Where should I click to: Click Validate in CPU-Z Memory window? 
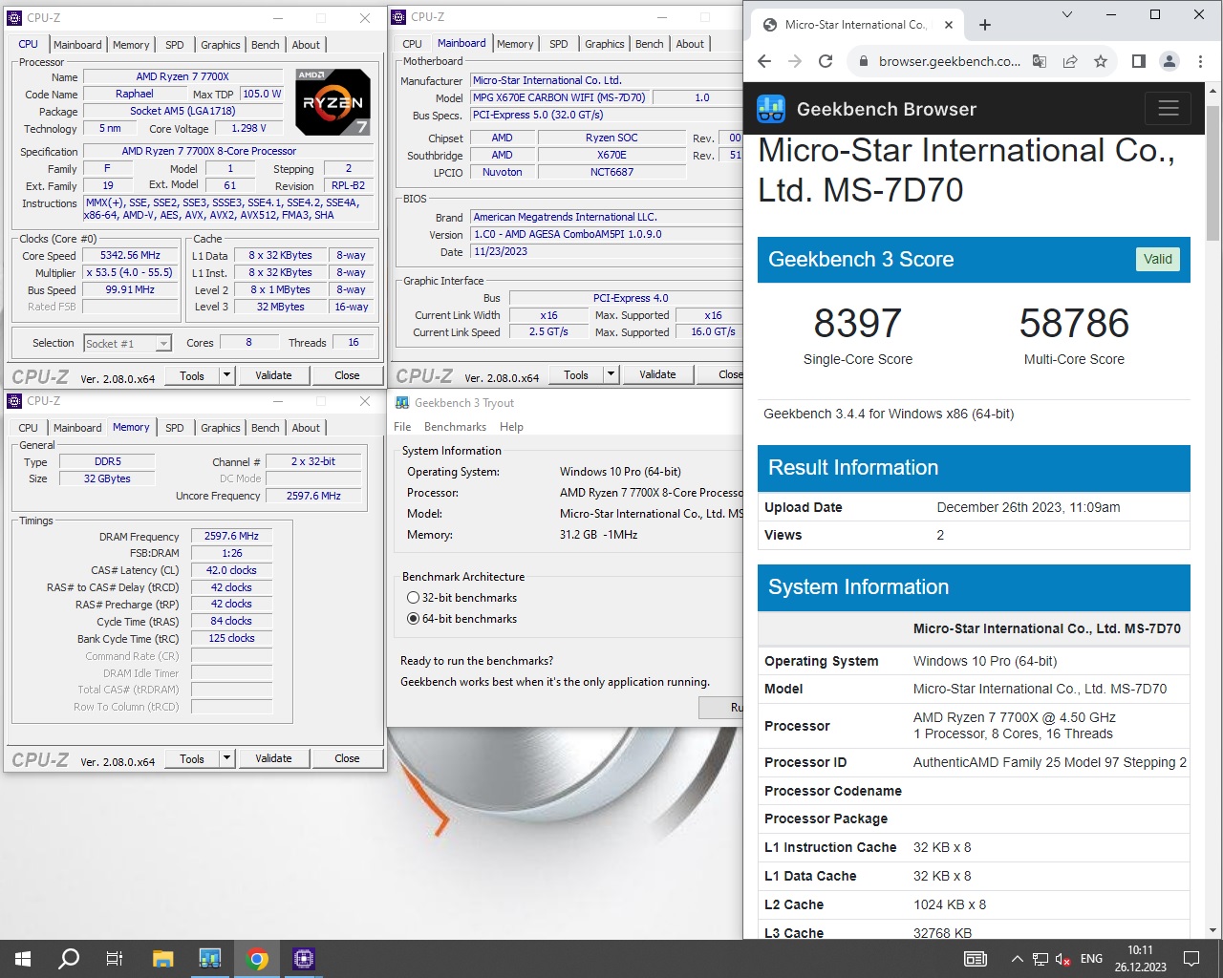[x=273, y=758]
